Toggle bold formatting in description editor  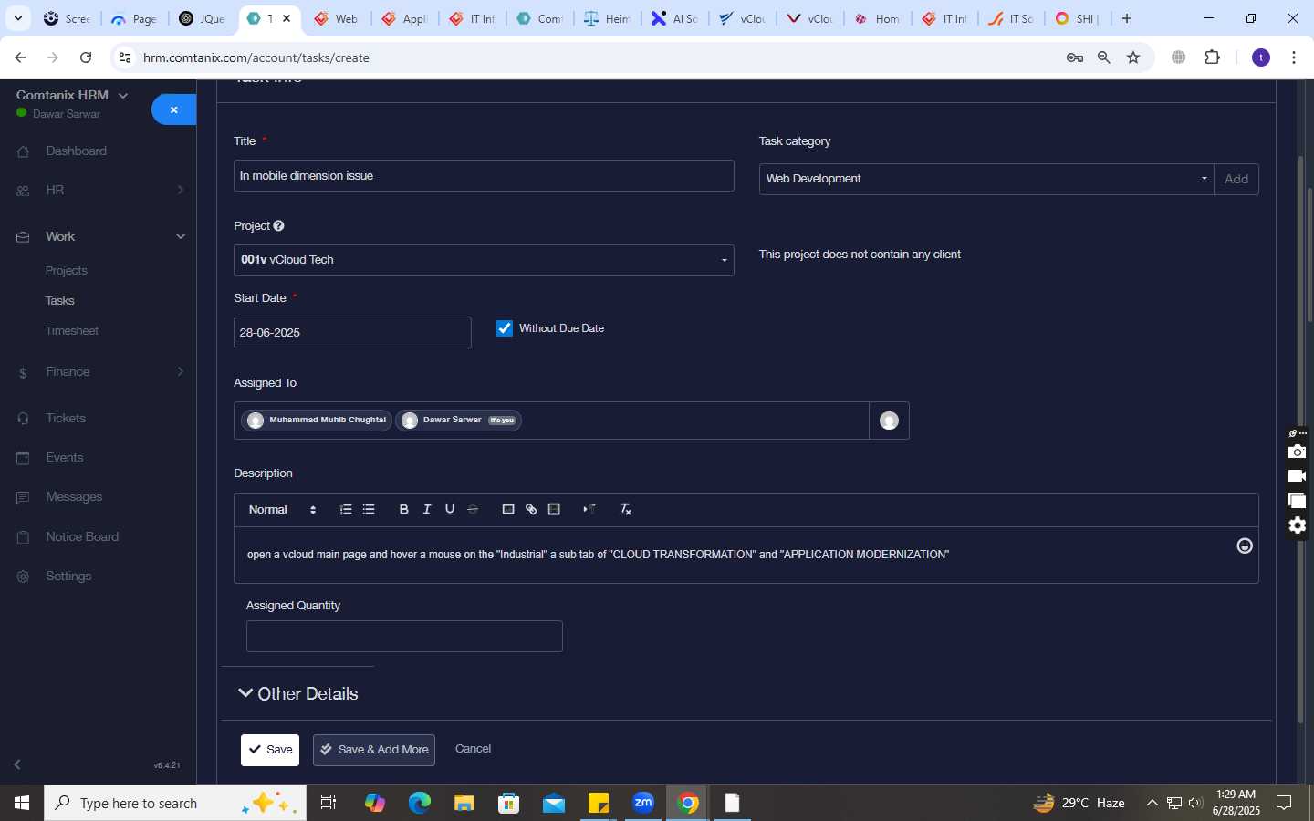coord(403,509)
